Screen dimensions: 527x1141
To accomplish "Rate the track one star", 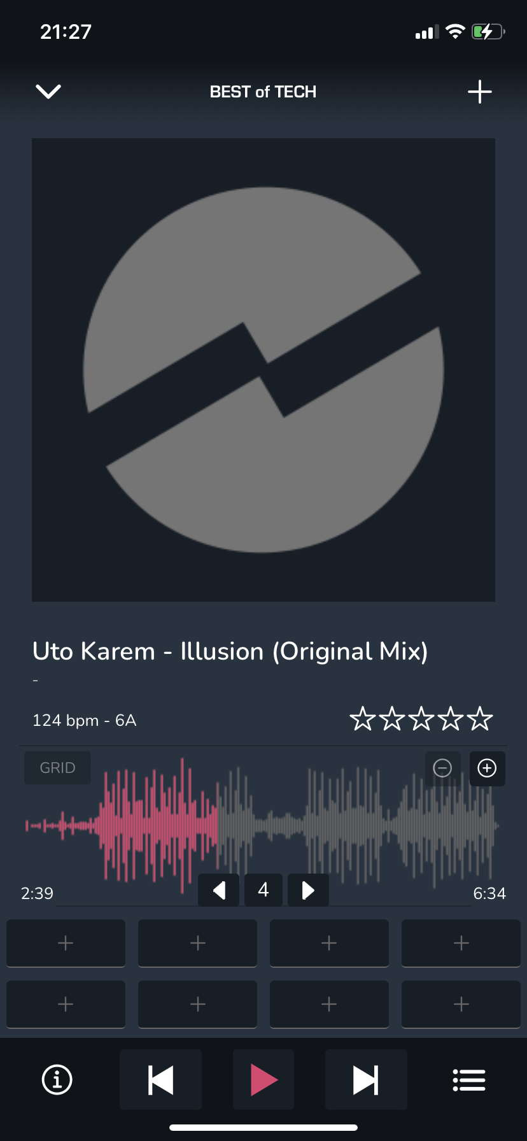I will point(363,719).
